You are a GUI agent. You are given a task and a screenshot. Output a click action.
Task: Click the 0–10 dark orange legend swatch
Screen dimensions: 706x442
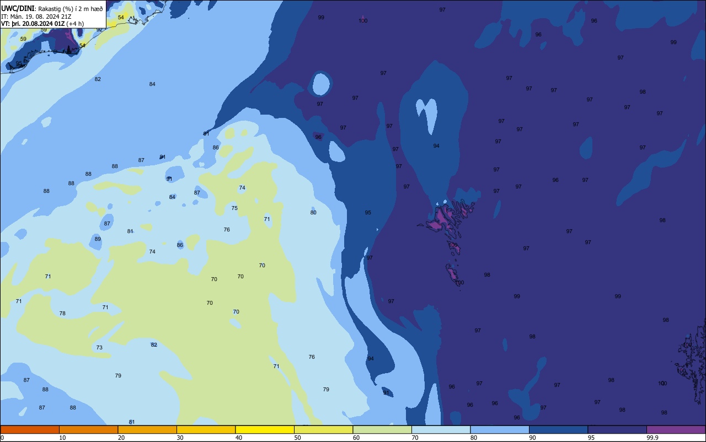tap(30, 429)
